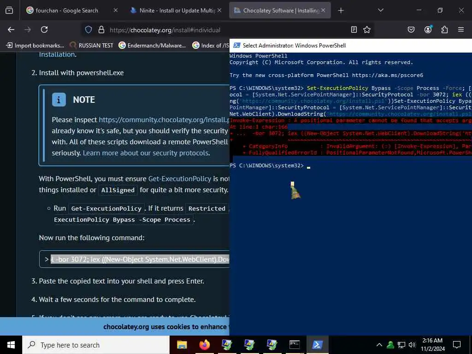Toggle reader view icon in address bar
This screenshot has width=472, height=354.
click(x=354, y=29)
